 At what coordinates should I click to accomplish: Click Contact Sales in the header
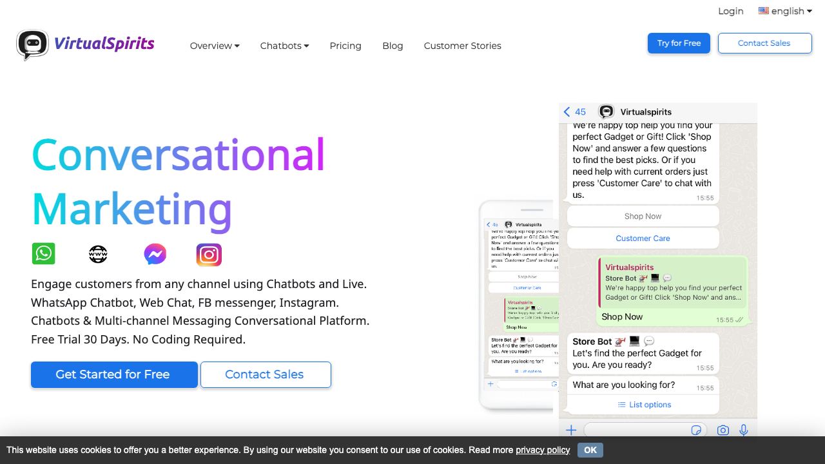pyautogui.click(x=764, y=43)
